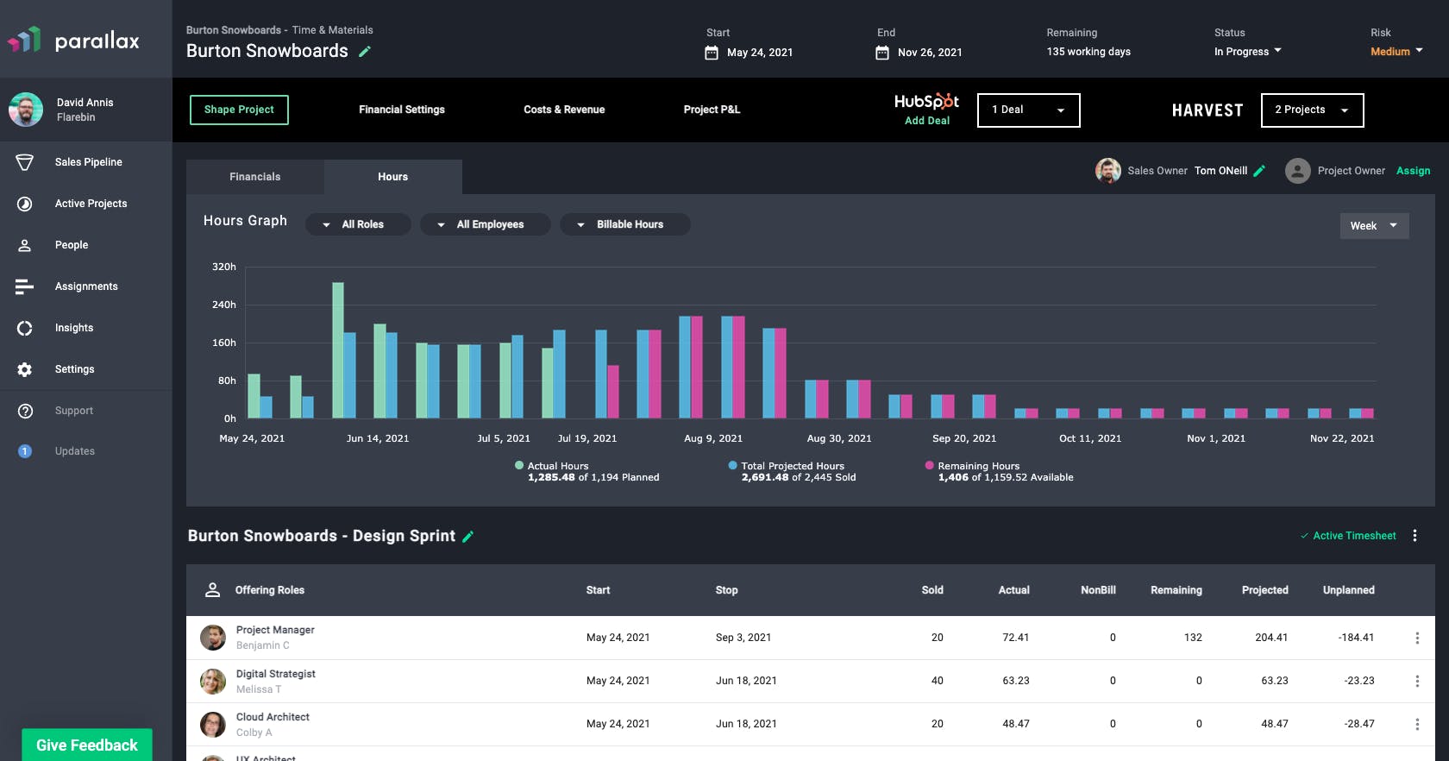Click the Start date calendar icon

[x=712, y=53]
